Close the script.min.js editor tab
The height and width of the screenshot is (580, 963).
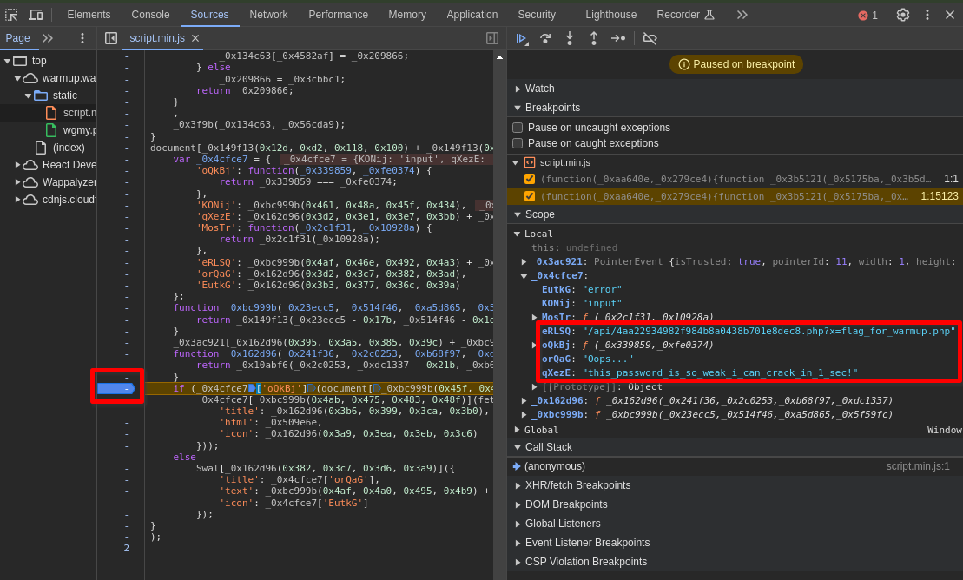pyautogui.click(x=195, y=38)
